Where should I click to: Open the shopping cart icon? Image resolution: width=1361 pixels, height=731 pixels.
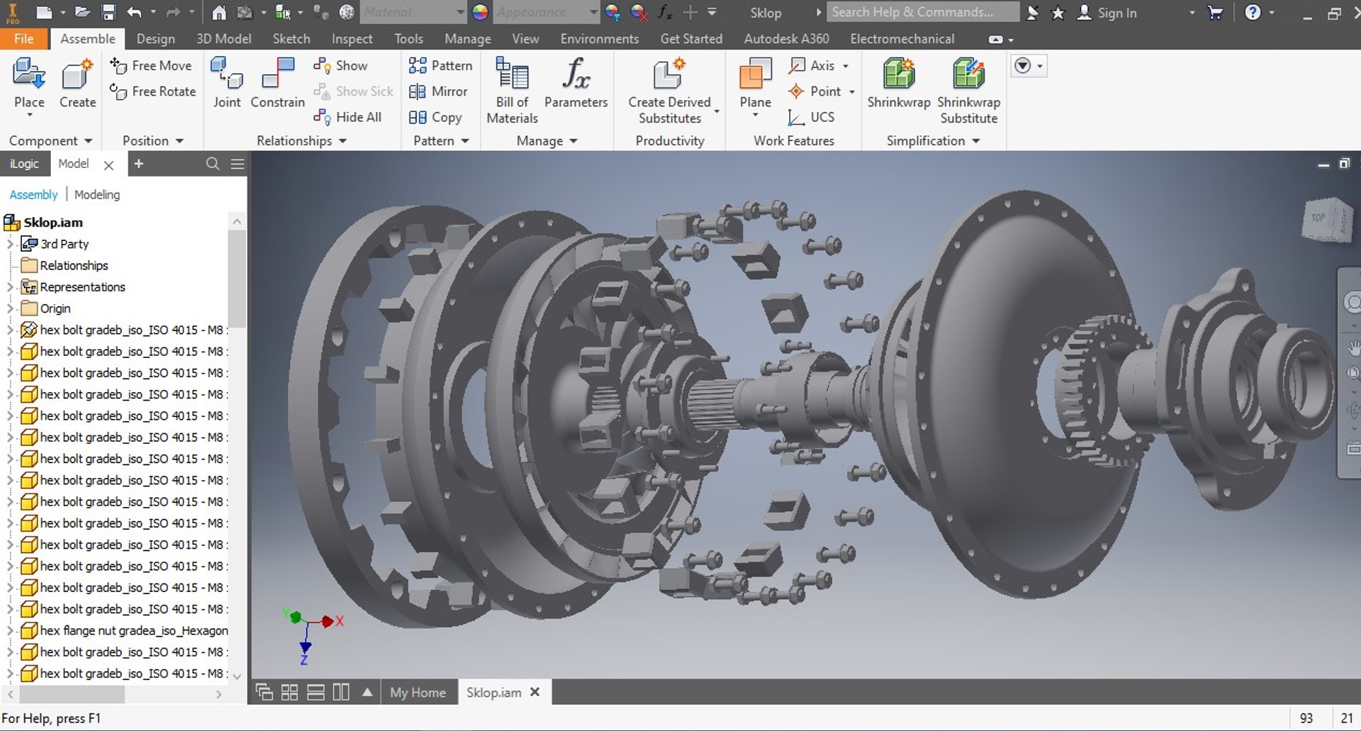pyautogui.click(x=1215, y=12)
